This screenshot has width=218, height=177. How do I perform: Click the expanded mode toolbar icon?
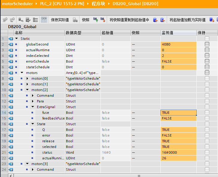click(35, 20)
